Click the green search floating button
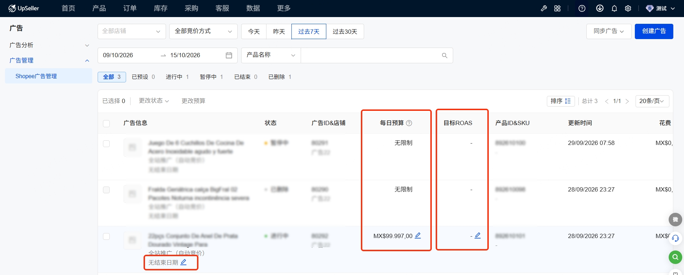The width and height of the screenshot is (684, 275). click(x=675, y=257)
